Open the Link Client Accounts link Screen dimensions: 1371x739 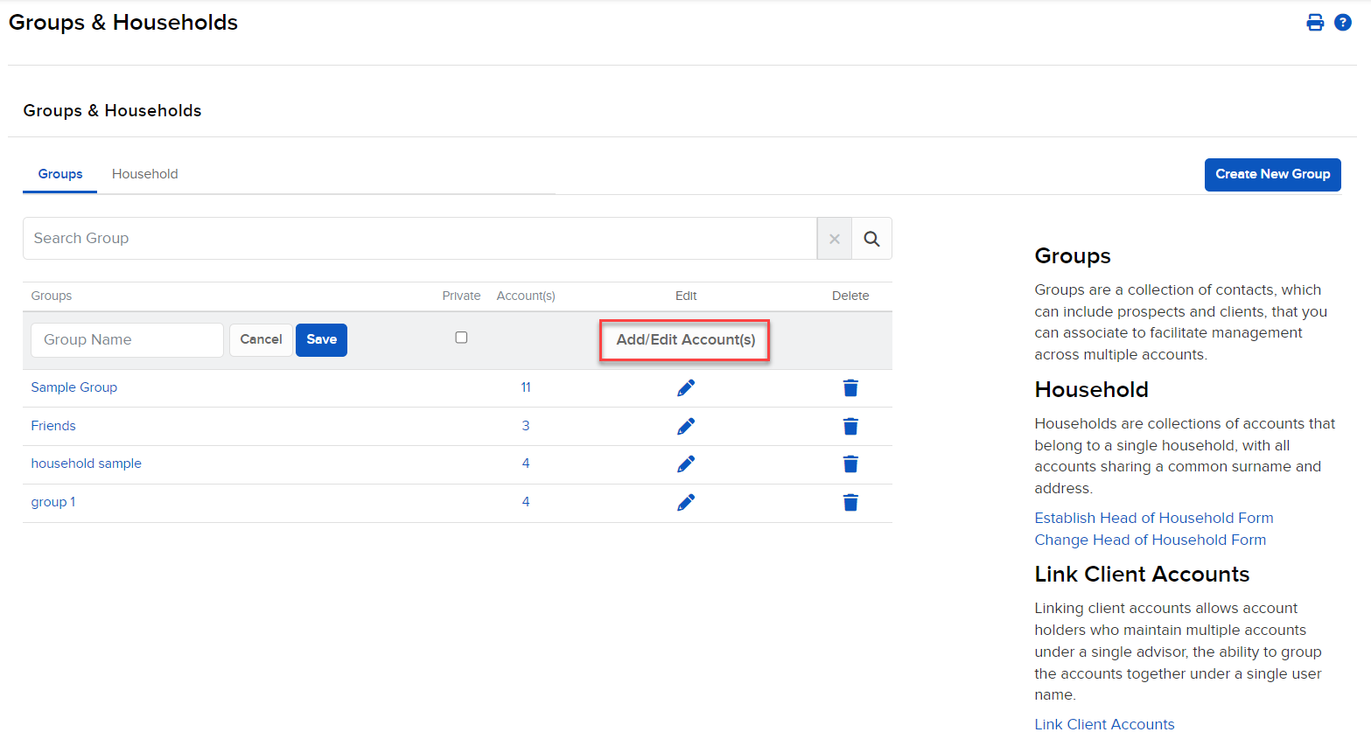point(1104,724)
